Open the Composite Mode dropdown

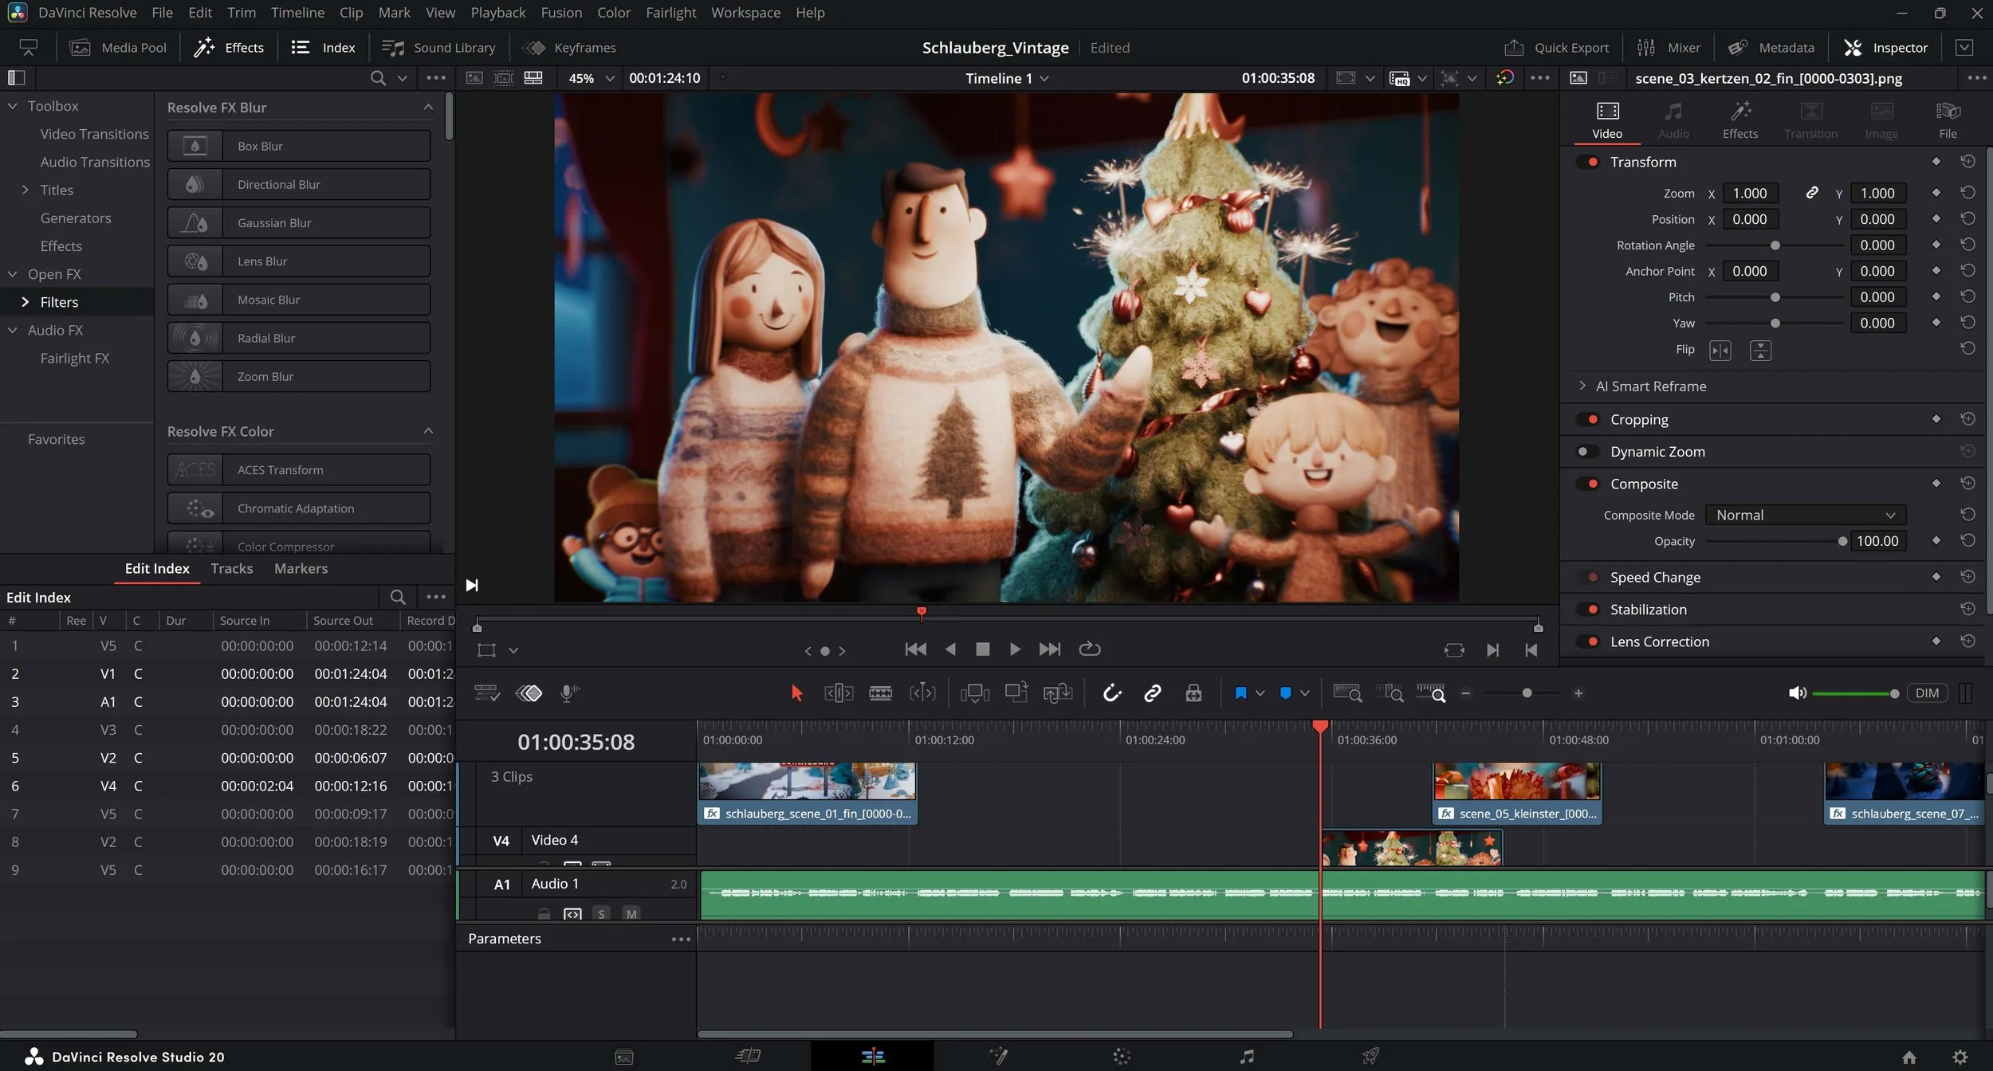(x=1805, y=515)
